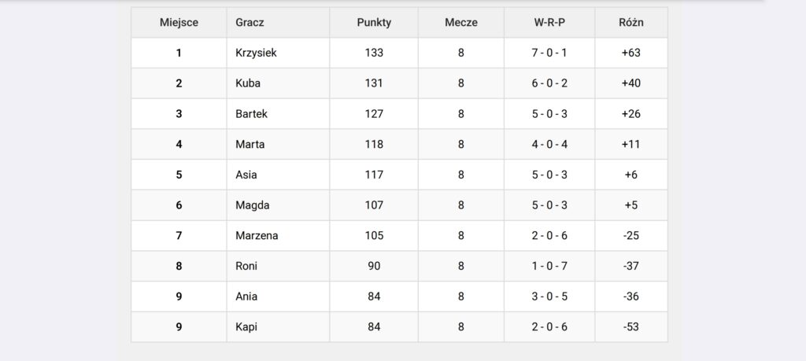Choose player Marzena from the ranking

coord(257,236)
